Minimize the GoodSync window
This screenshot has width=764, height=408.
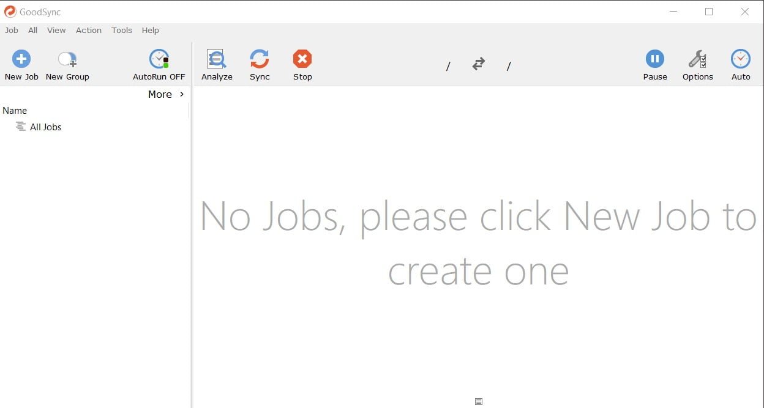click(673, 12)
